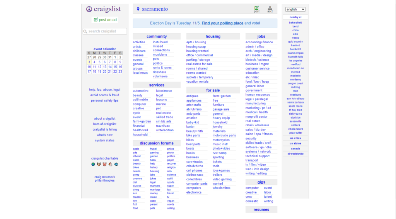Open the haiku discussion forum
This screenshot has width=396, height=219.
pos(153,160)
